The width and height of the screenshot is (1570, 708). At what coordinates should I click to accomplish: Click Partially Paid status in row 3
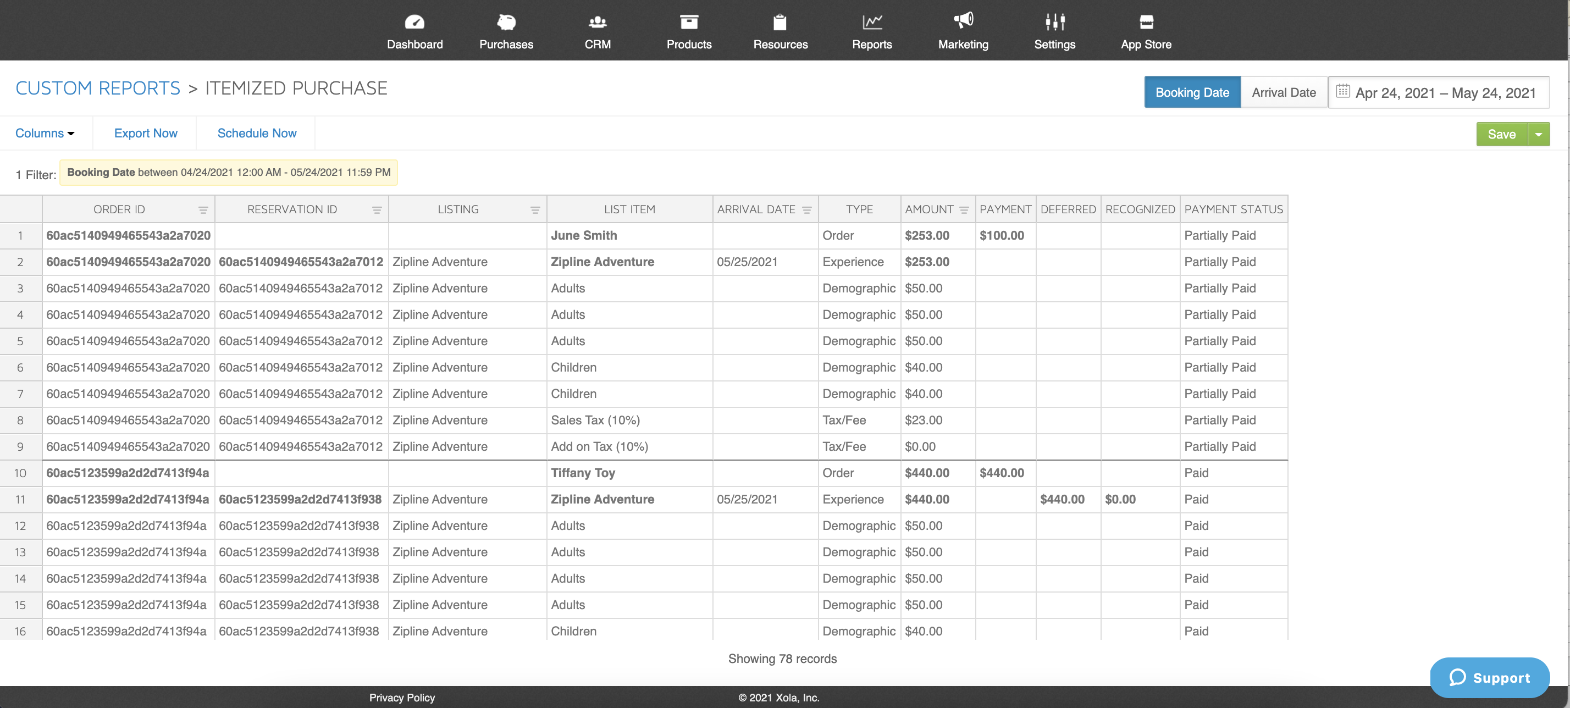1219,288
